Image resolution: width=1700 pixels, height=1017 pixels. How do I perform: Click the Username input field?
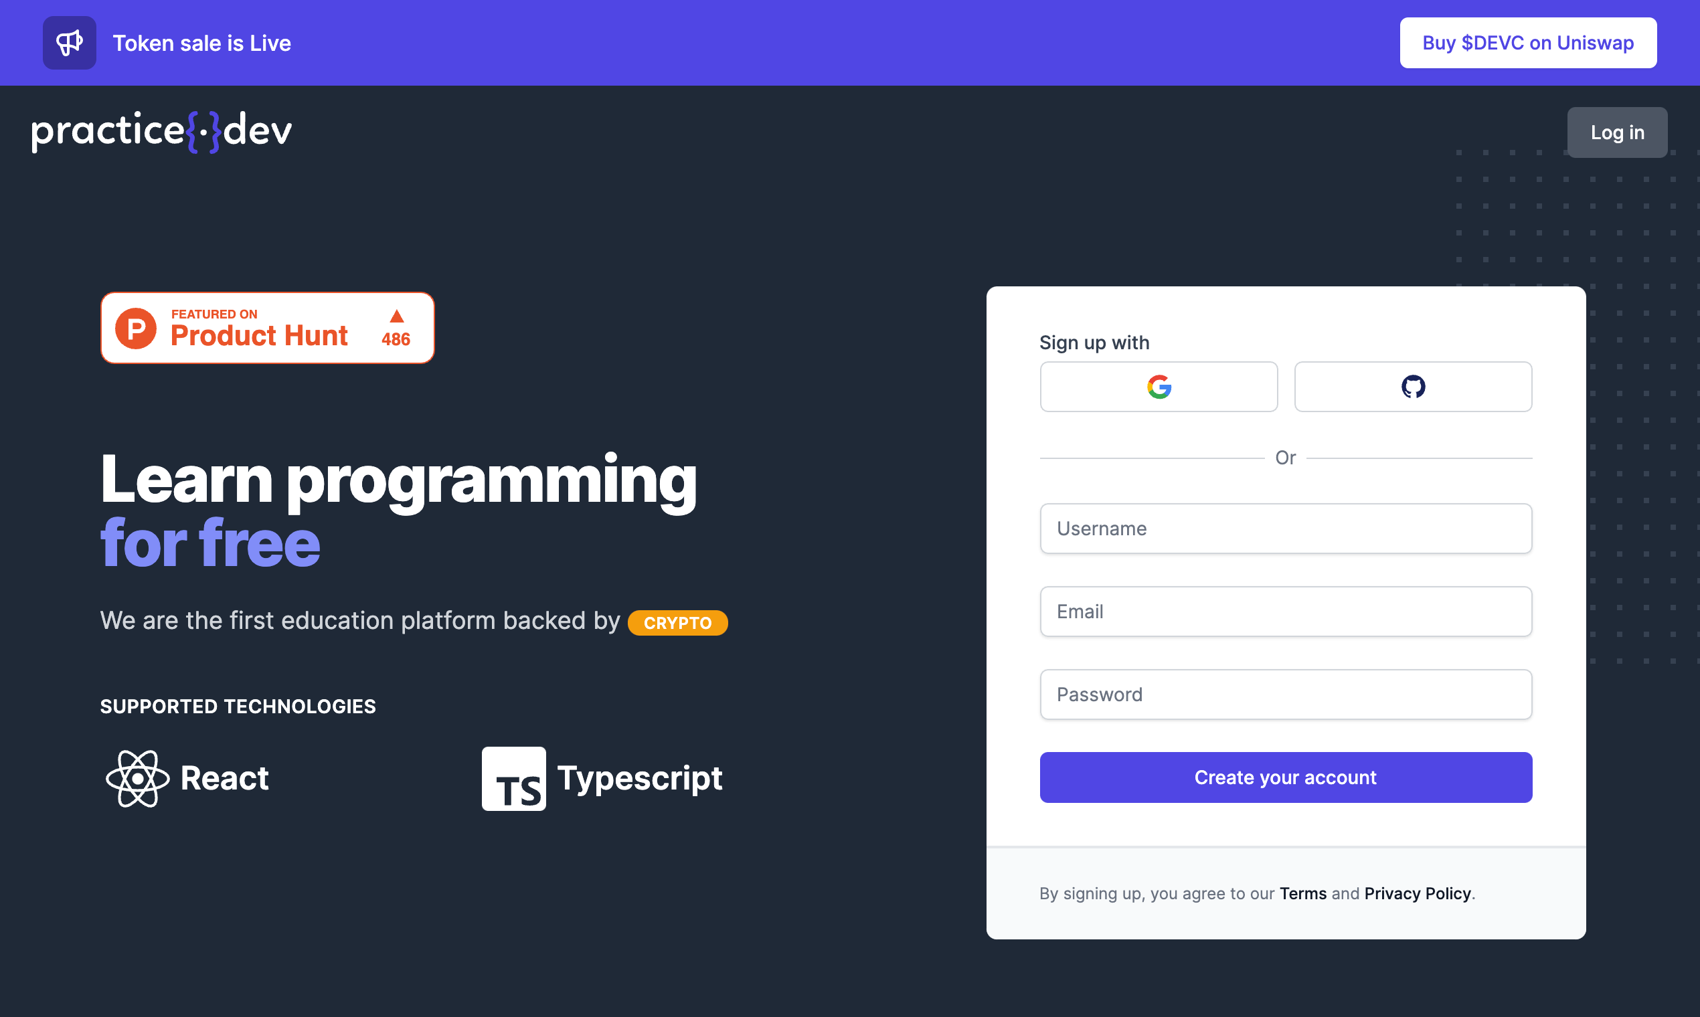pos(1286,528)
